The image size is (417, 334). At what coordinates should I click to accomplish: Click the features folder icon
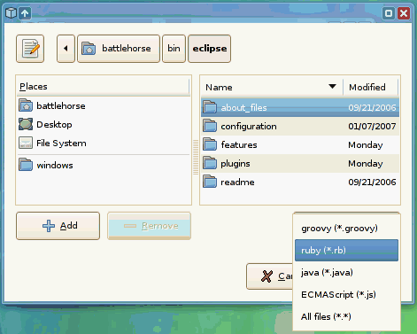210,144
